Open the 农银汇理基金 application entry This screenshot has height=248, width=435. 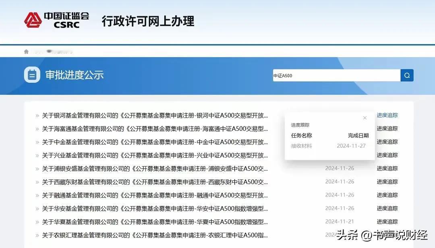pos(155,235)
